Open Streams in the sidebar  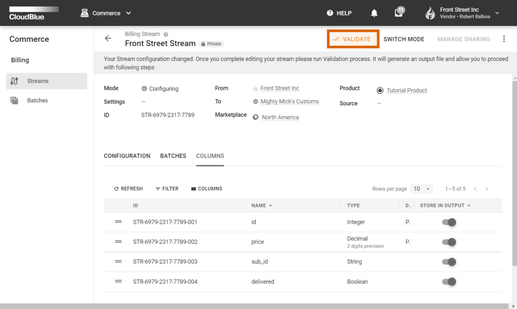46,81
